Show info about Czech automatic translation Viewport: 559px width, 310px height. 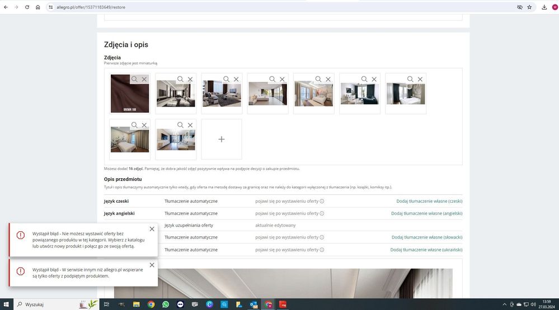click(322, 201)
